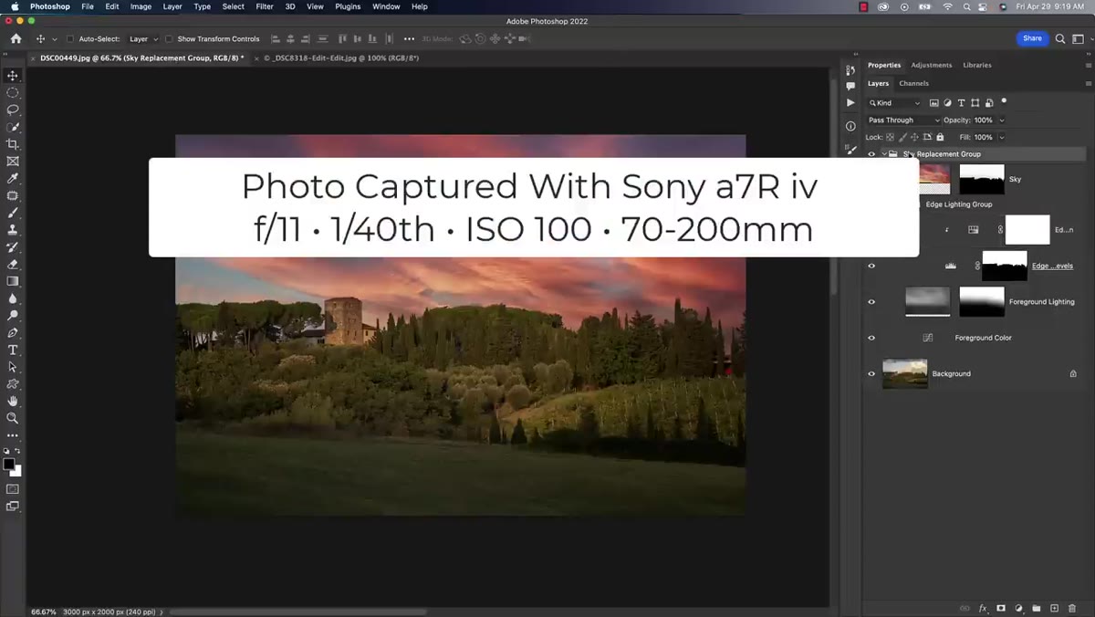Enable the Auto-Select checkbox

(70, 39)
